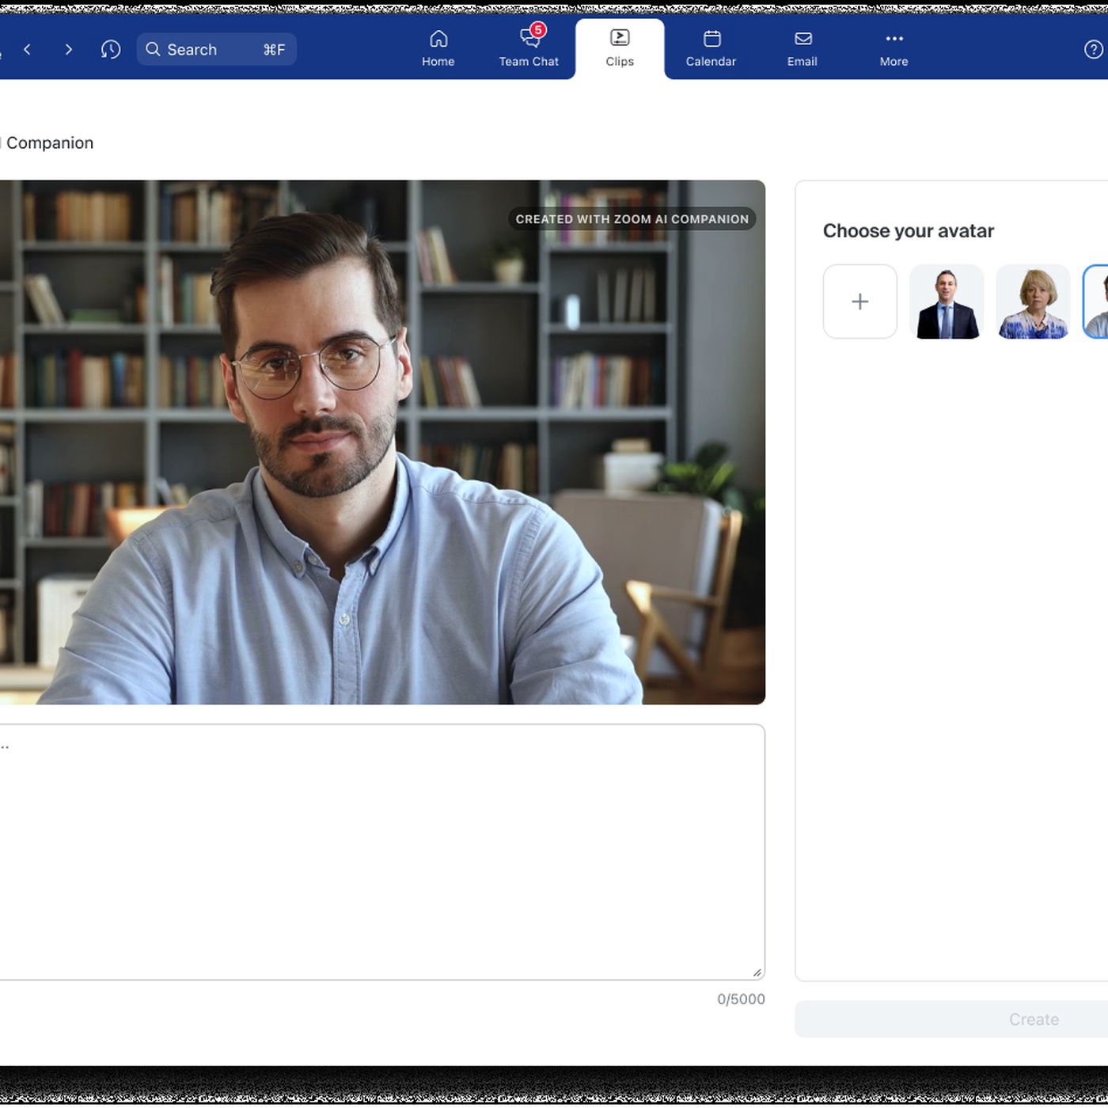The height and width of the screenshot is (1108, 1108).
Task: Click the Created with Zoom AI Companion badge
Action: [631, 218]
